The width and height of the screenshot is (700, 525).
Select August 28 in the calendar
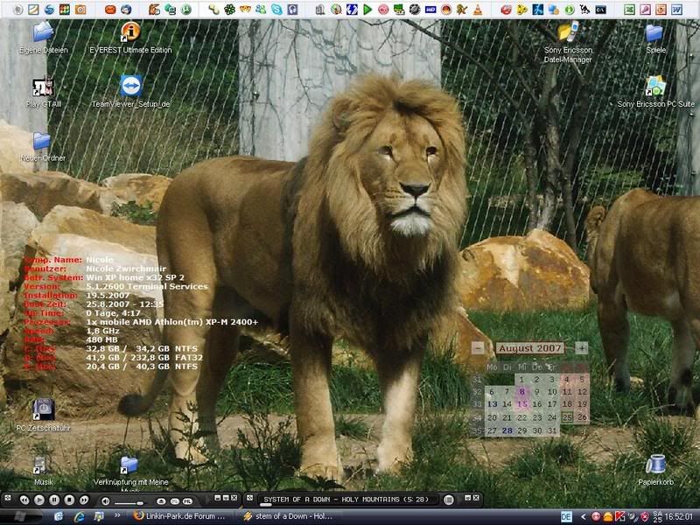507,430
